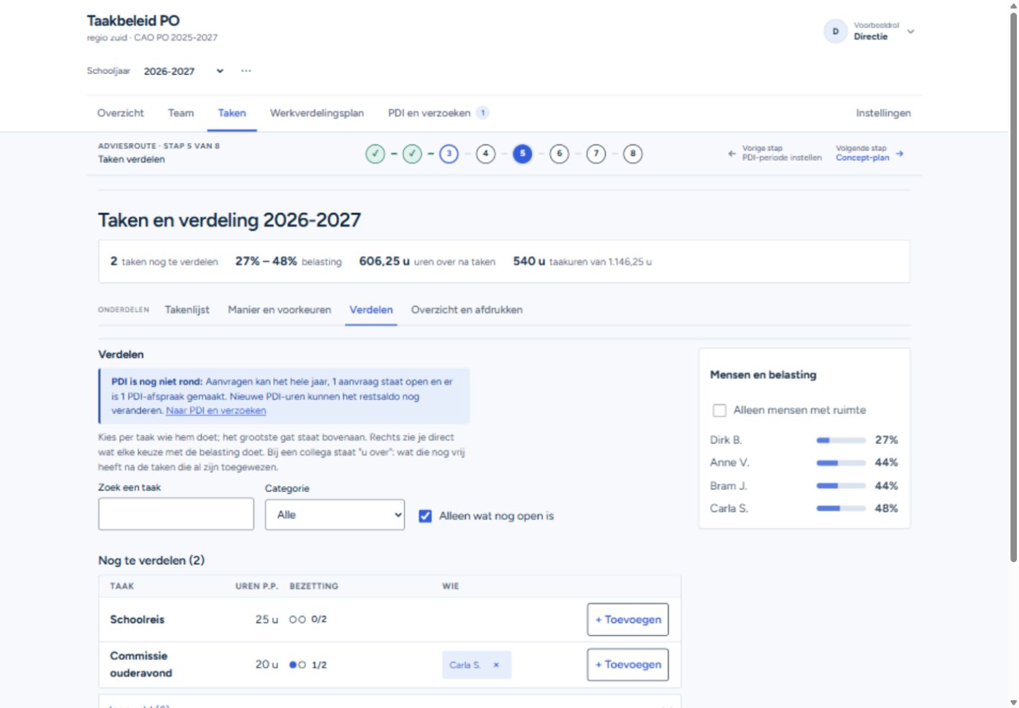Jump to step 6 in the adviesroute
The width and height of the screenshot is (1019, 708).
[559, 154]
